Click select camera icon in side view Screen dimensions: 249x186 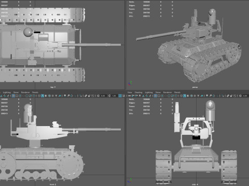coord(130,96)
